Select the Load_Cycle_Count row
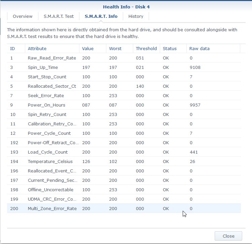 (x=124, y=152)
